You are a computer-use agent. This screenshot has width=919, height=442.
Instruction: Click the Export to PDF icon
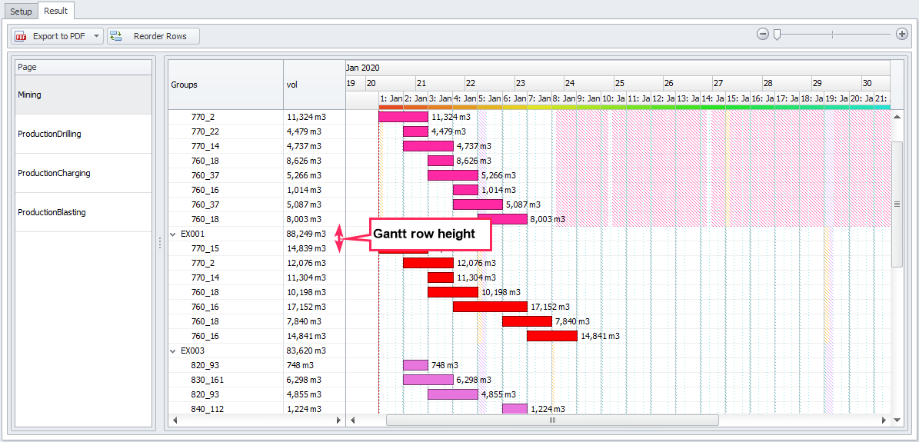click(22, 36)
